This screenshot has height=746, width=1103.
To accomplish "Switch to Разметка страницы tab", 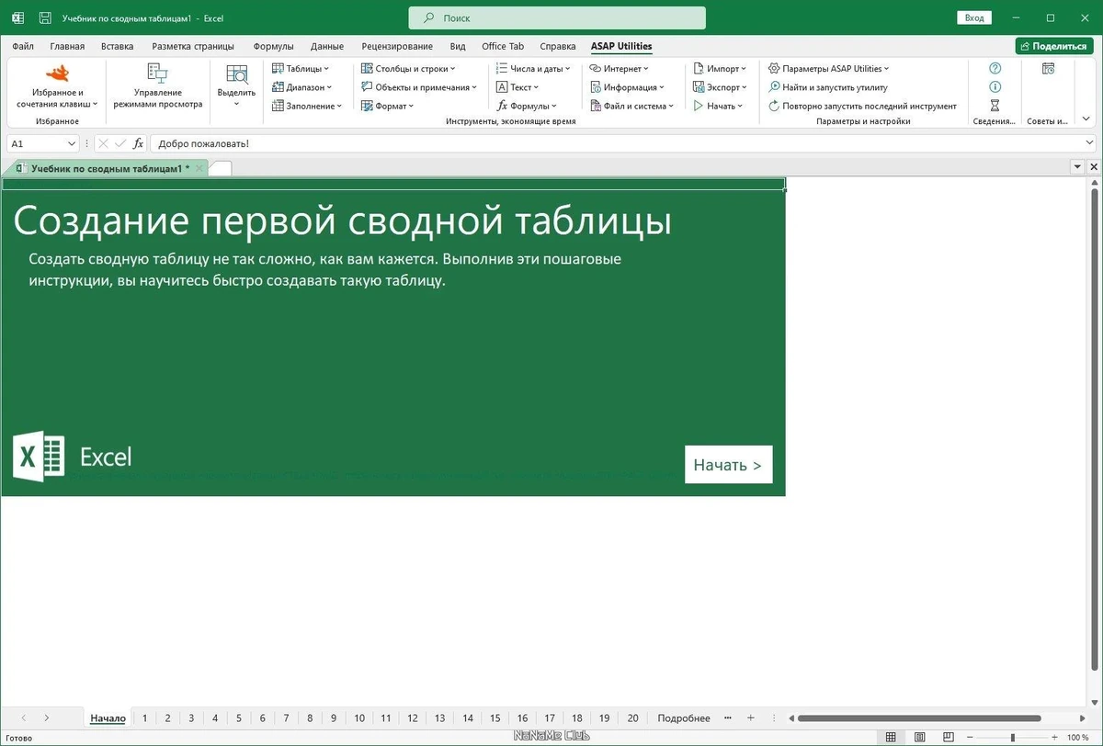I will click(192, 46).
